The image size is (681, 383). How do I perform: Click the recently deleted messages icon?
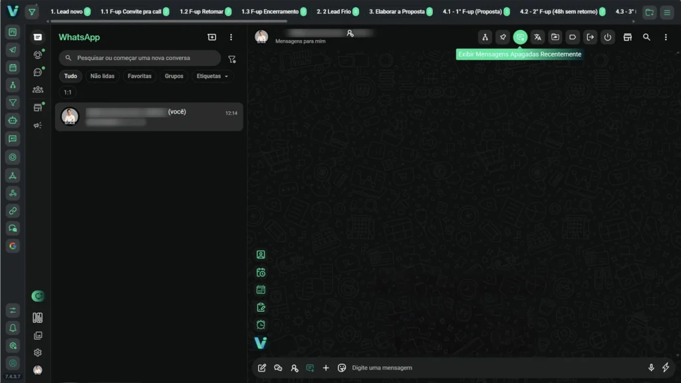coord(520,37)
